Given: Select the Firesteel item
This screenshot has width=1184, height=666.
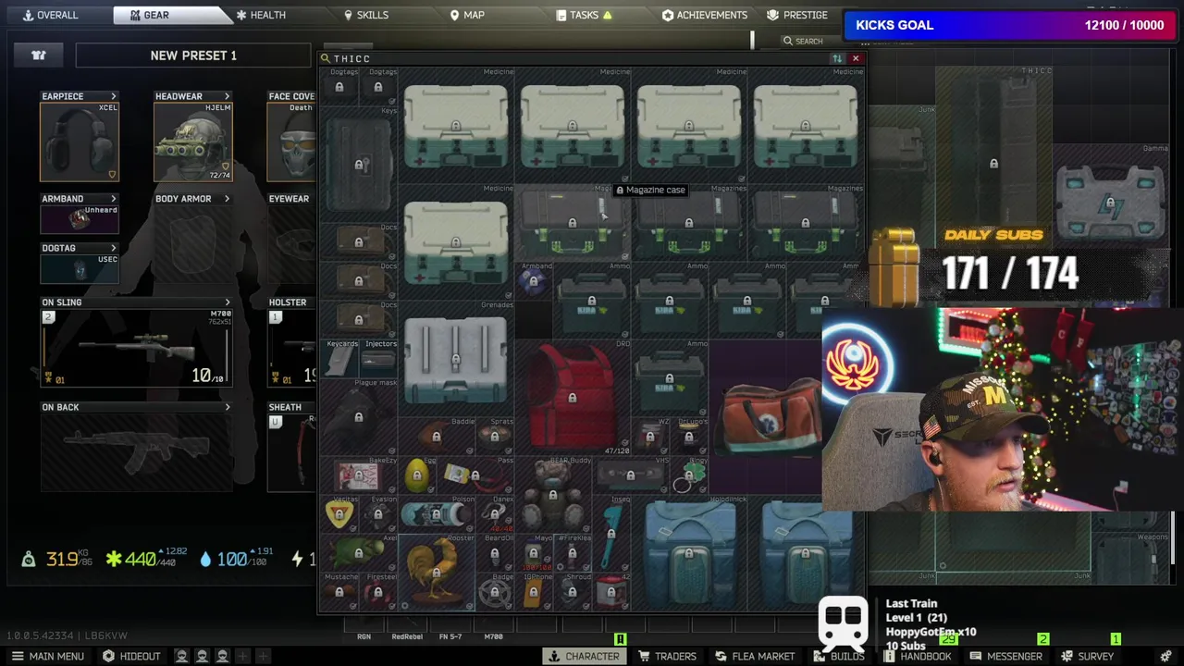Looking at the screenshot, I should (x=378, y=592).
